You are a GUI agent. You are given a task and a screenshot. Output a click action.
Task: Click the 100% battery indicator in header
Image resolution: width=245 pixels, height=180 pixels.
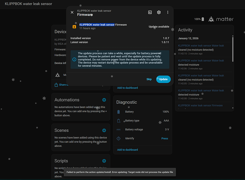click(x=199, y=19)
